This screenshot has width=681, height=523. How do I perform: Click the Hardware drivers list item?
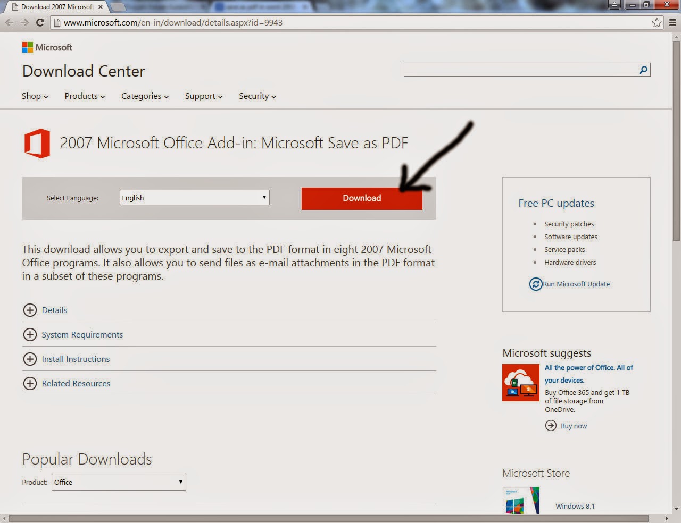click(570, 263)
